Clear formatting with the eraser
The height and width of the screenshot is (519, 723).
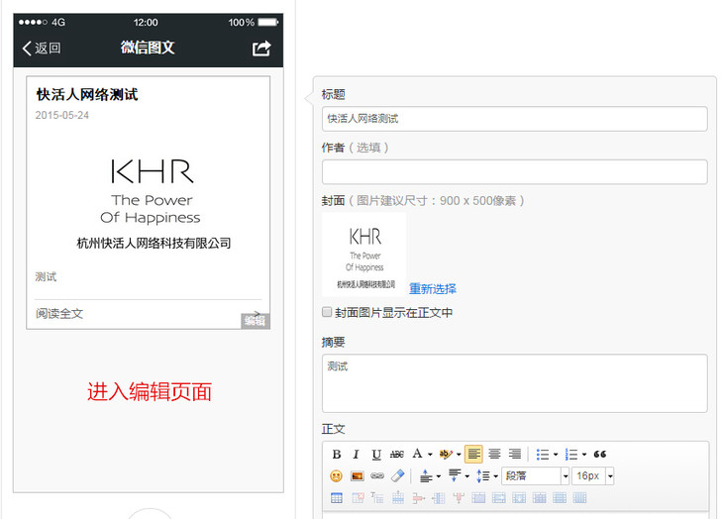(397, 475)
